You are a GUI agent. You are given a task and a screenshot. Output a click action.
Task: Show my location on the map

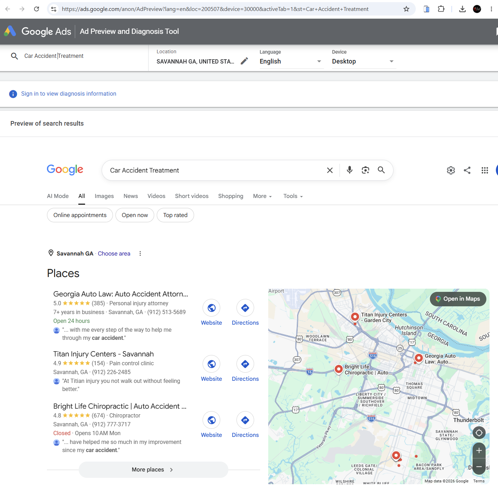(479, 433)
